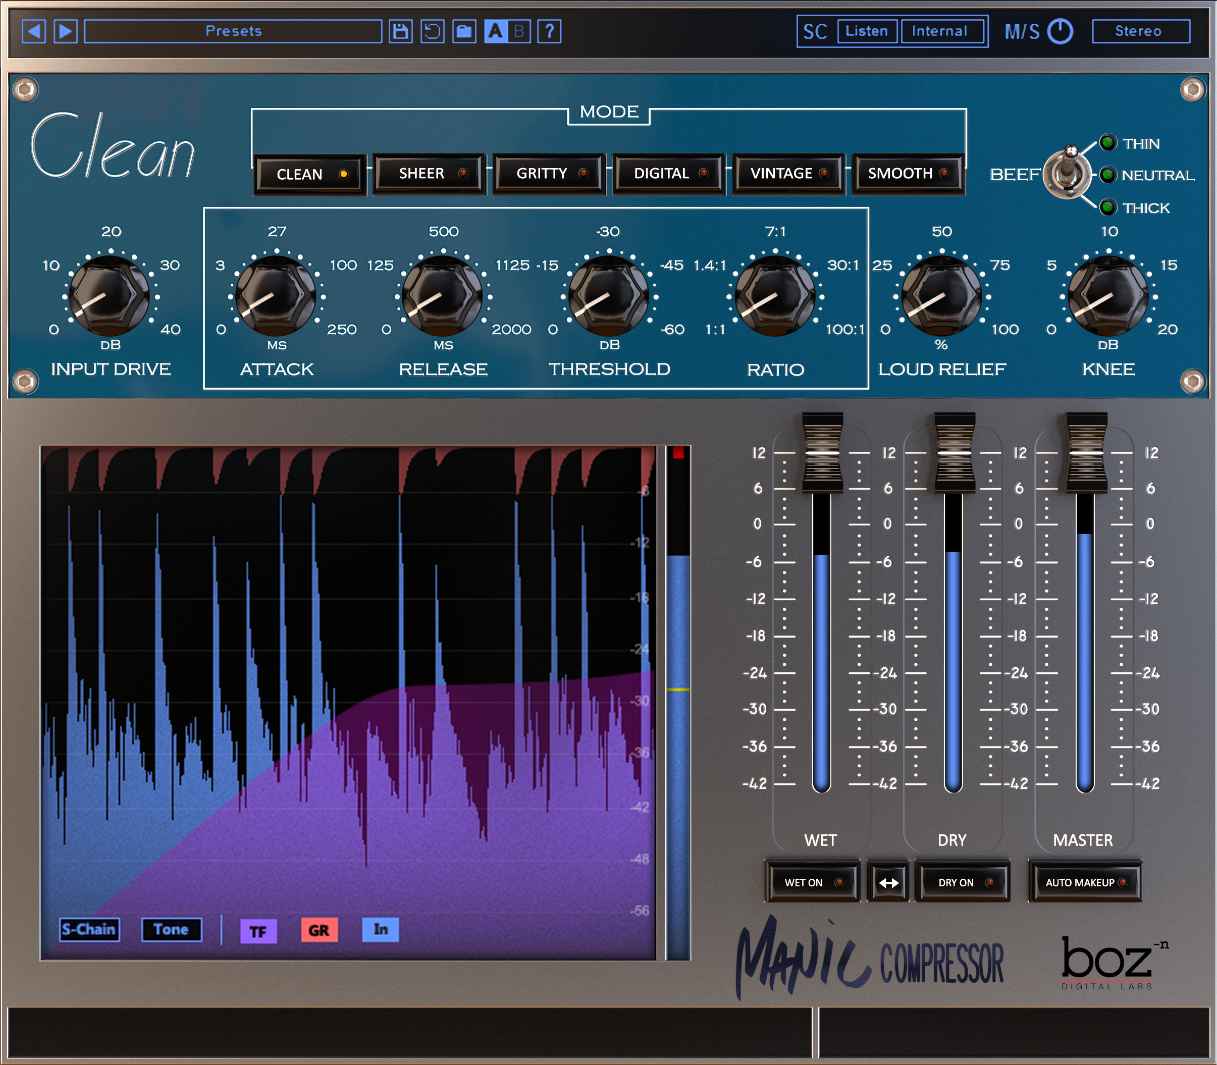
Task: Select the VINTAGE compression mode
Action: pos(789,174)
